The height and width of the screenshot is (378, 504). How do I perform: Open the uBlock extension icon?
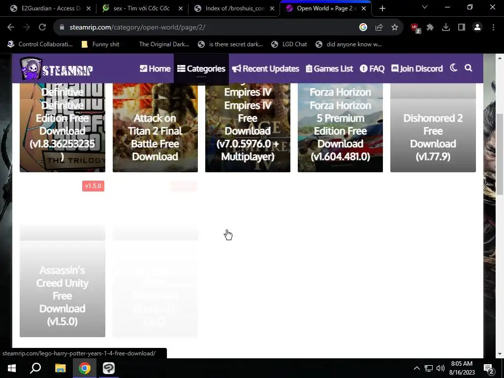(415, 28)
